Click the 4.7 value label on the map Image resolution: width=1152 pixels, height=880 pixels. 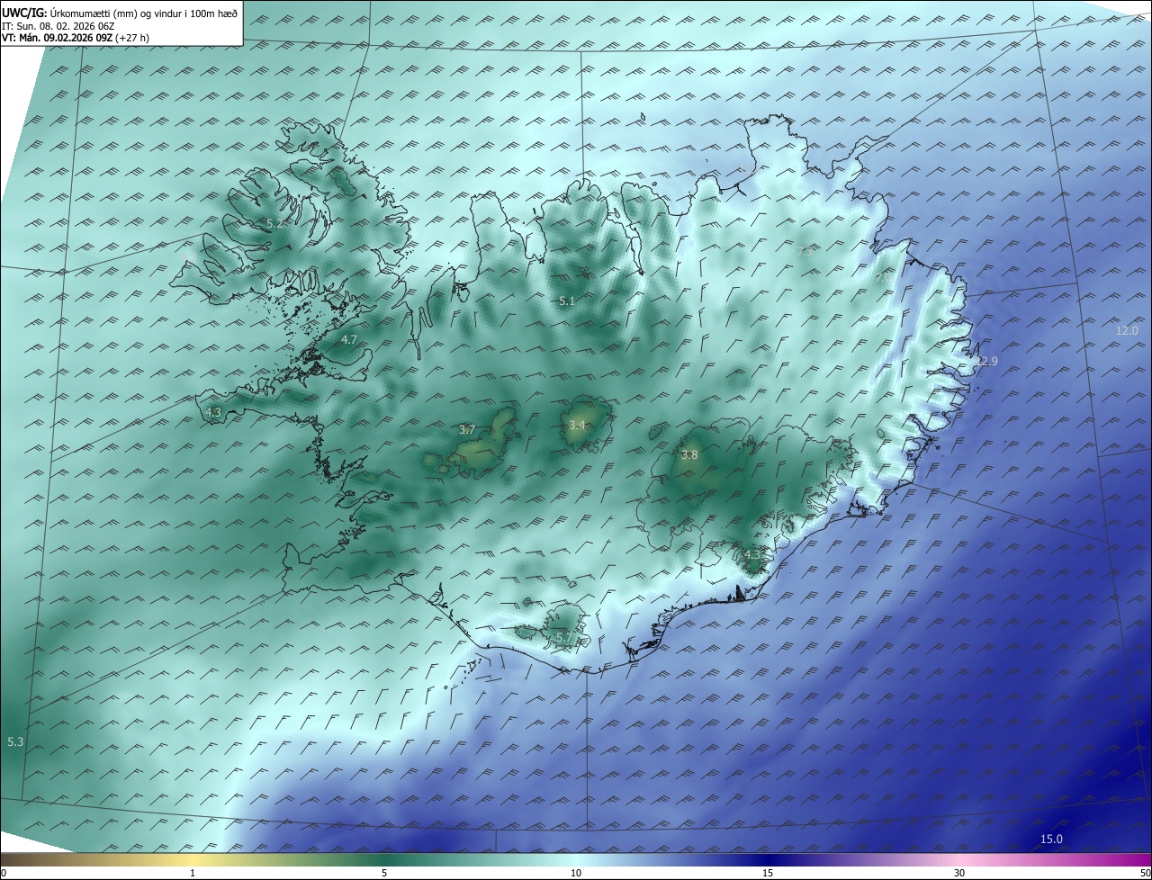tap(349, 339)
